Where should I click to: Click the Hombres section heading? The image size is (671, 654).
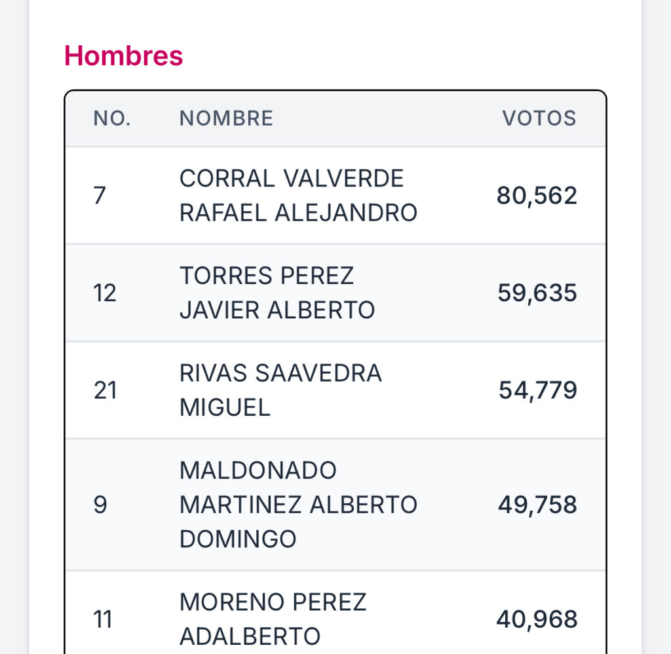pyautogui.click(x=123, y=56)
